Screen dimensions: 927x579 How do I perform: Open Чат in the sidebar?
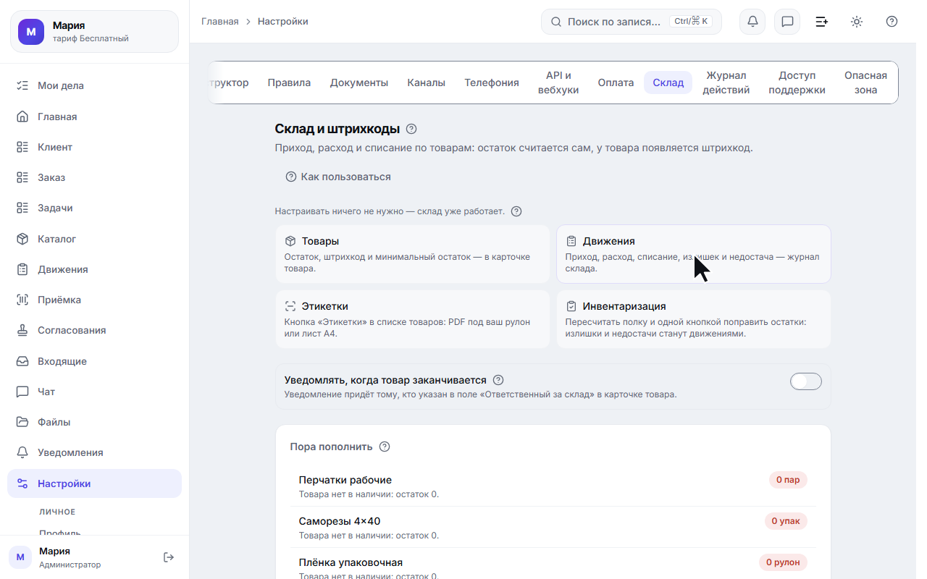coord(94,392)
